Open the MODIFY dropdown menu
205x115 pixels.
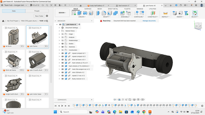tap(107, 17)
